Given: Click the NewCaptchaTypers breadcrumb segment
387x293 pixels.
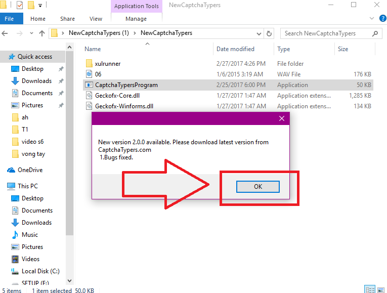Looking at the screenshot, I should tap(166, 33).
